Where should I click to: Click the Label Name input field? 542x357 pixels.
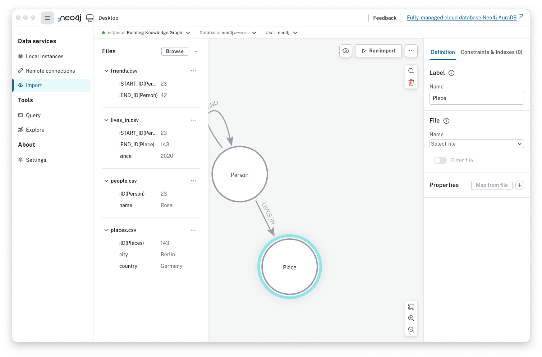click(x=477, y=98)
